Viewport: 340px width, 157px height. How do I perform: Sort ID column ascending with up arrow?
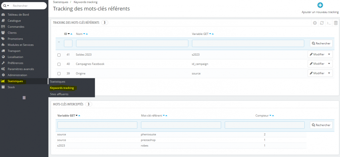pyautogui.click(x=71, y=34)
